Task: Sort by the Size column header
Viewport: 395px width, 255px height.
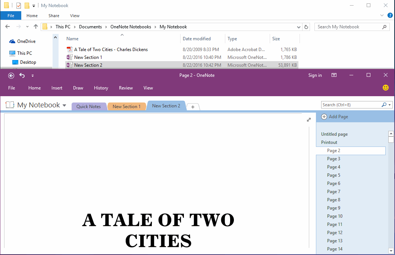Action: click(x=285, y=38)
